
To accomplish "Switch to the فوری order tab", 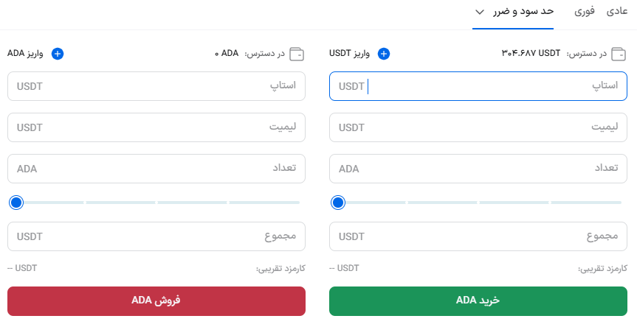I will tap(584, 12).
